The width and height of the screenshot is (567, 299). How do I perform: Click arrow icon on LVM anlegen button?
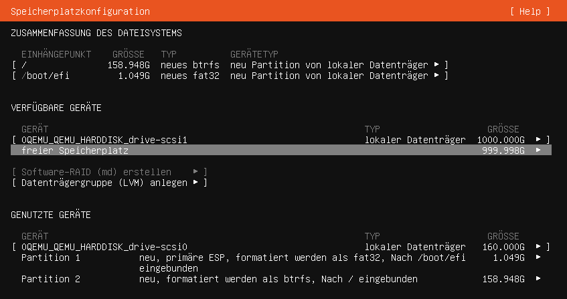coord(195,183)
